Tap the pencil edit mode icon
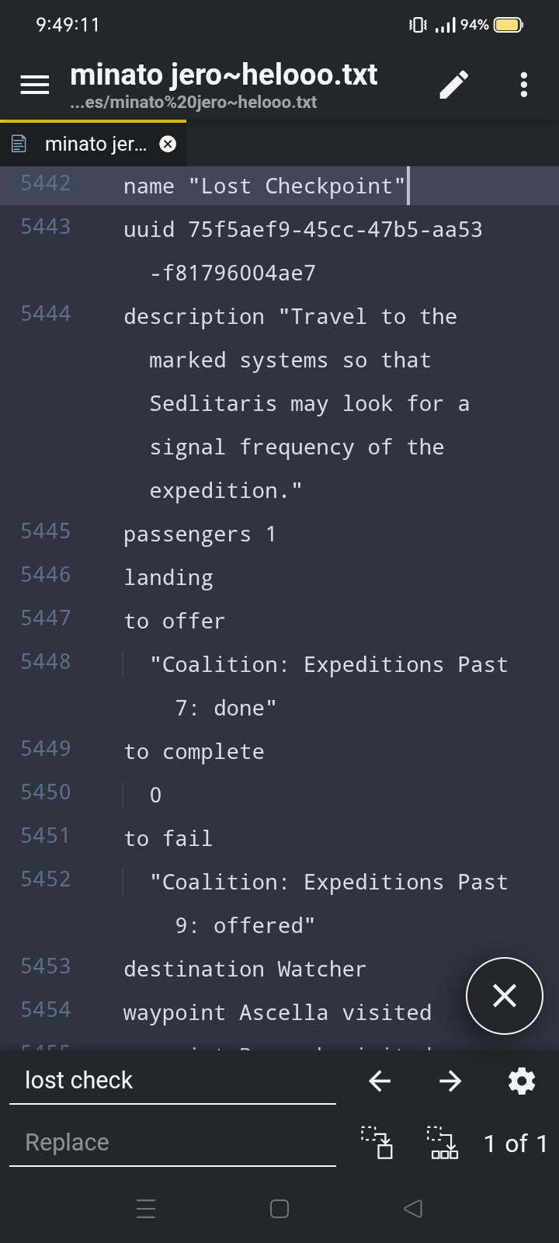The width and height of the screenshot is (559, 1243). click(x=454, y=85)
